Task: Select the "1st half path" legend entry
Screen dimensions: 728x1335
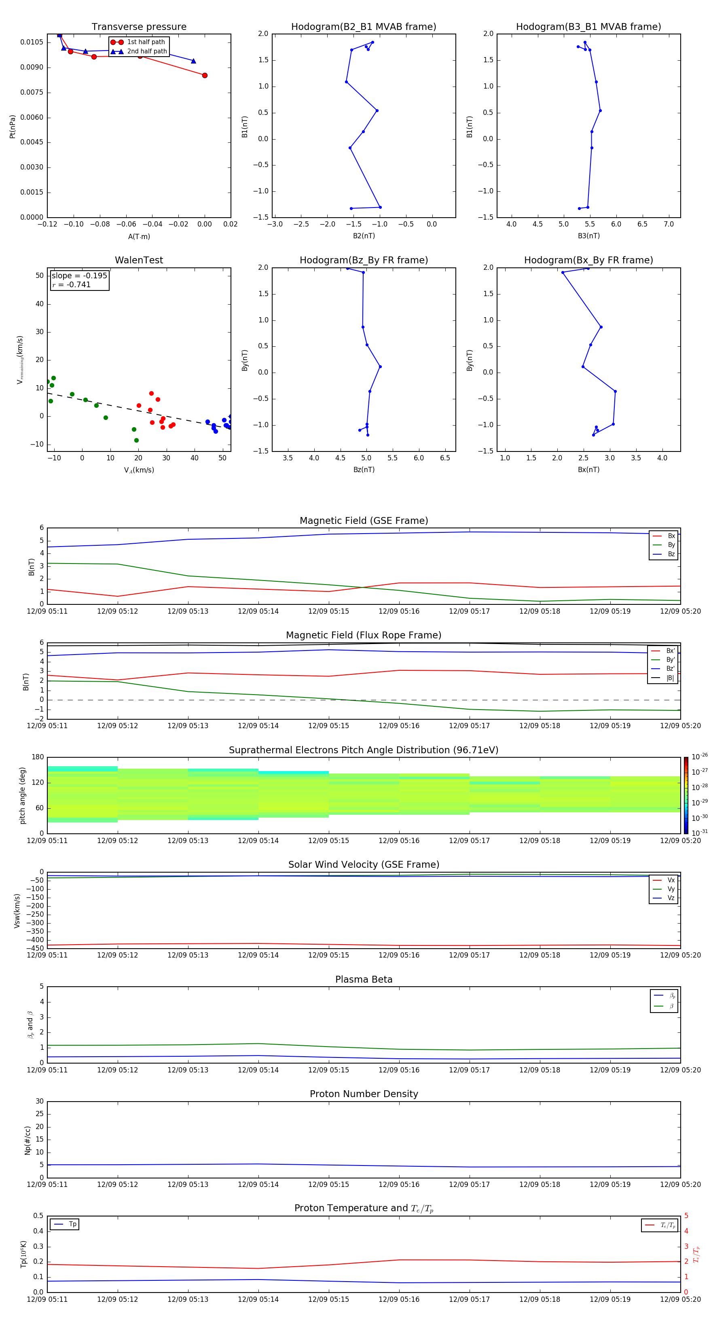Action: 139,42
